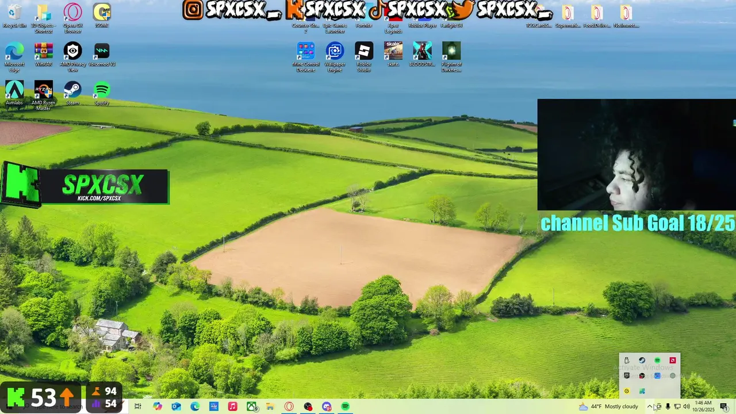This screenshot has width=736, height=414.
Task: Open the notification center icon
Action: coord(724,407)
